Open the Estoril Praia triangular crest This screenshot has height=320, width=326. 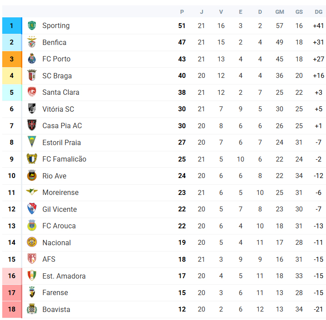32,142
